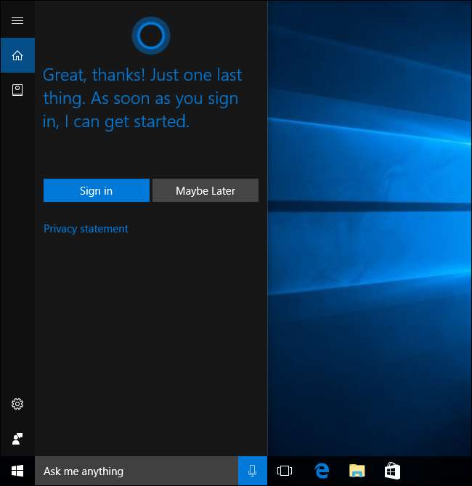The height and width of the screenshot is (486, 472).
Task: Open the Cortana hamburger menu
Action: coord(17,21)
